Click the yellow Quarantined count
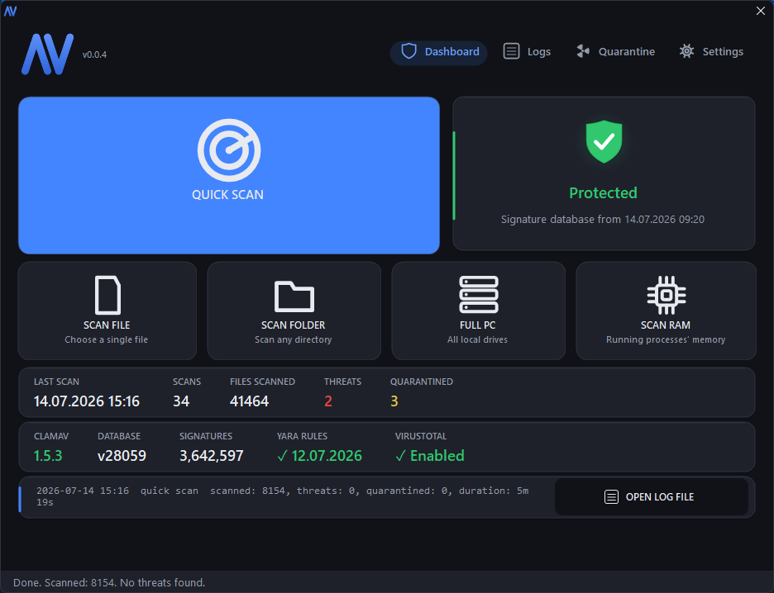Viewport: 774px width, 593px height. pyautogui.click(x=394, y=401)
